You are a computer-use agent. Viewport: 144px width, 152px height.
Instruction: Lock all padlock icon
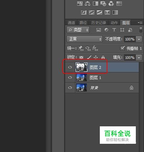[103, 57]
